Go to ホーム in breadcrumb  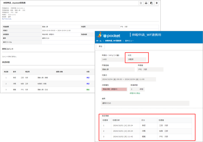click(99, 41)
